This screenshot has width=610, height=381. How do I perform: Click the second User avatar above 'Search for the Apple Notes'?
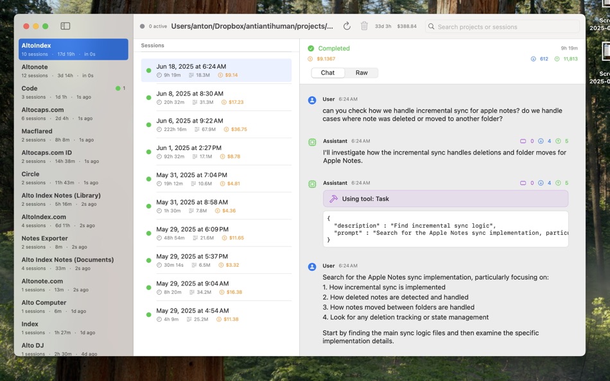[312, 267]
